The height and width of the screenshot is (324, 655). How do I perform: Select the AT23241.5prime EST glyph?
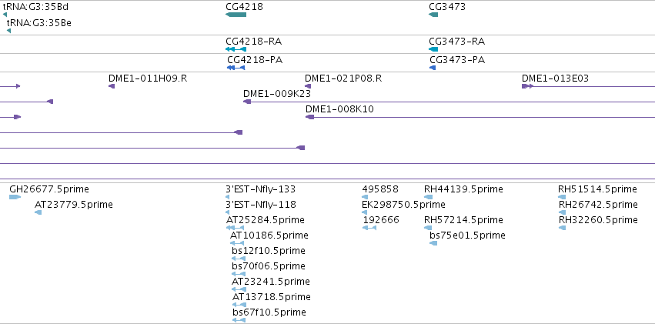(239, 289)
